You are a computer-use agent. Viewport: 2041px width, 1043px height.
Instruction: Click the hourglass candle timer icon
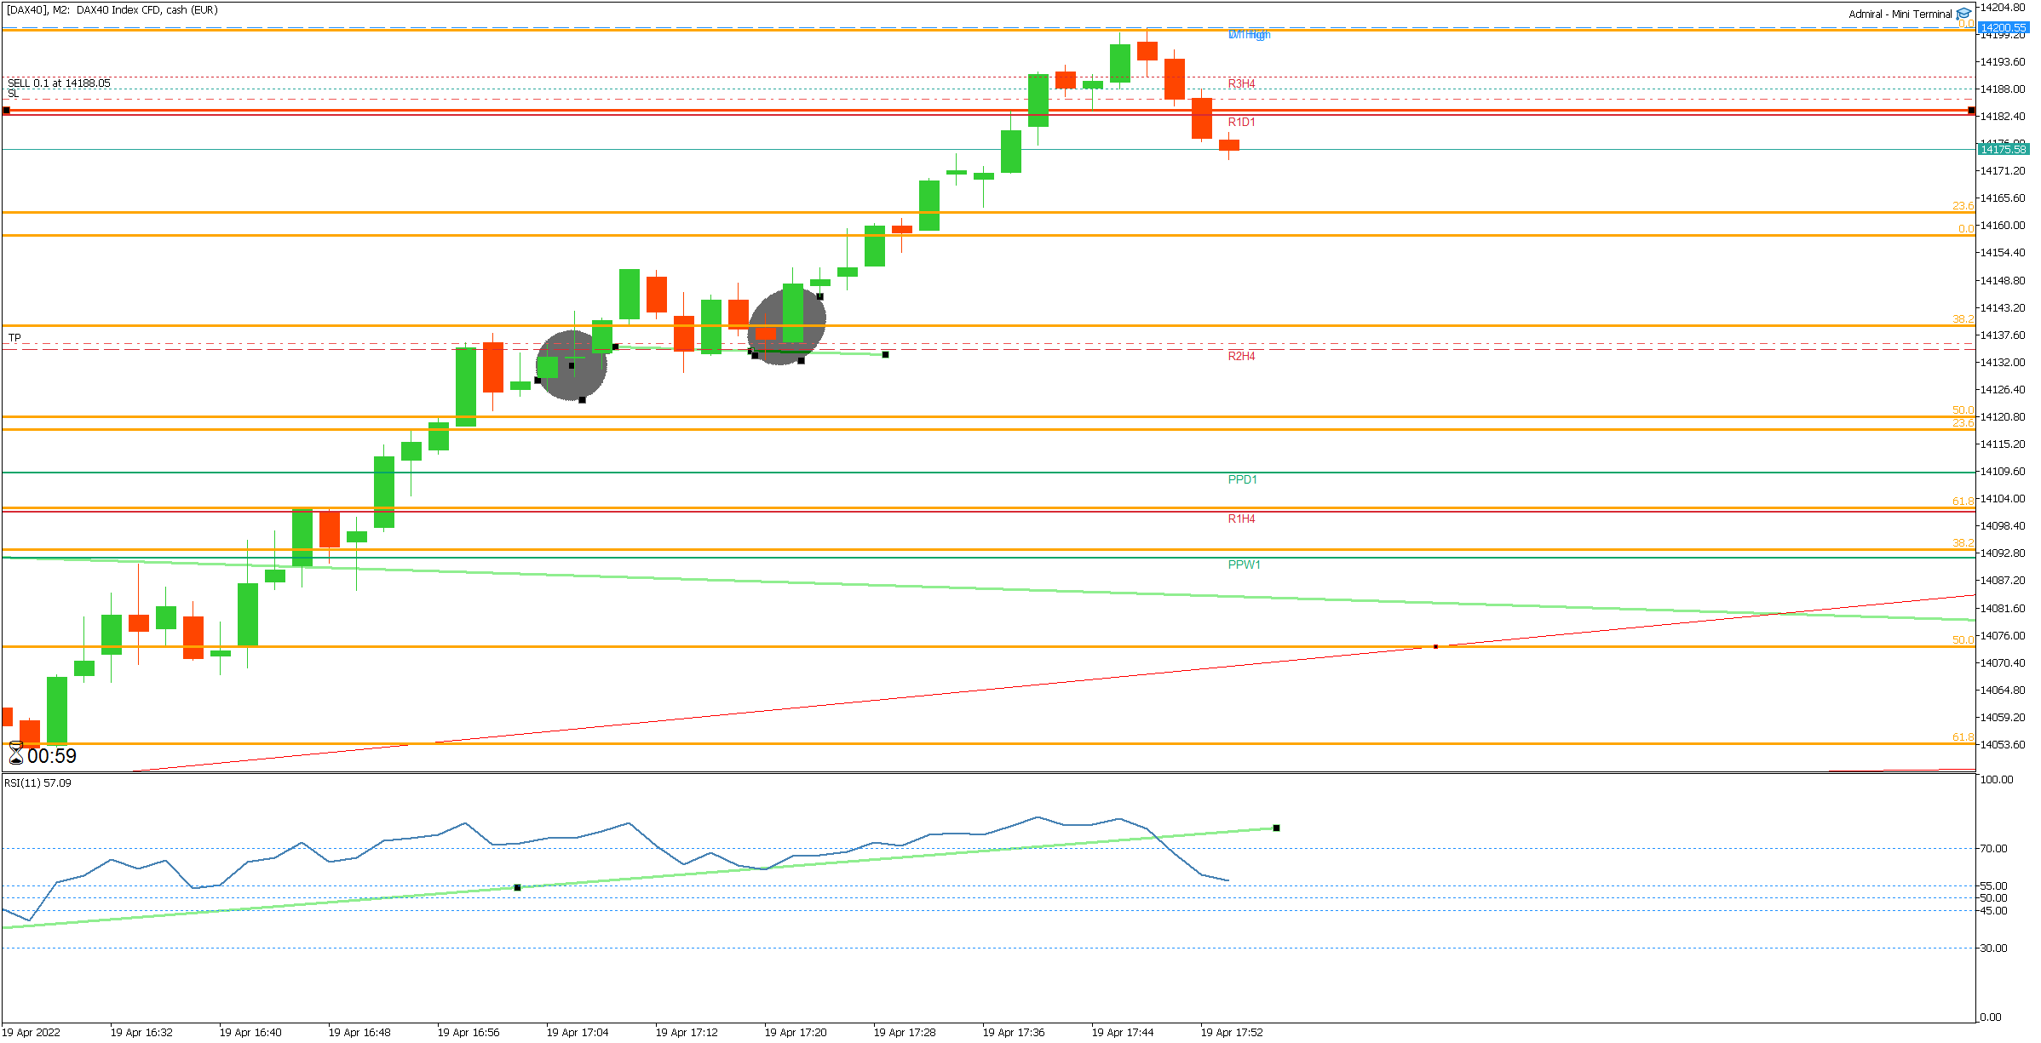click(15, 754)
